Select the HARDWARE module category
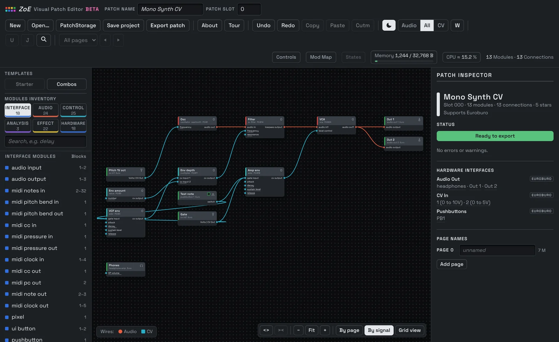This screenshot has width=559, height=342. pos(73,126)
